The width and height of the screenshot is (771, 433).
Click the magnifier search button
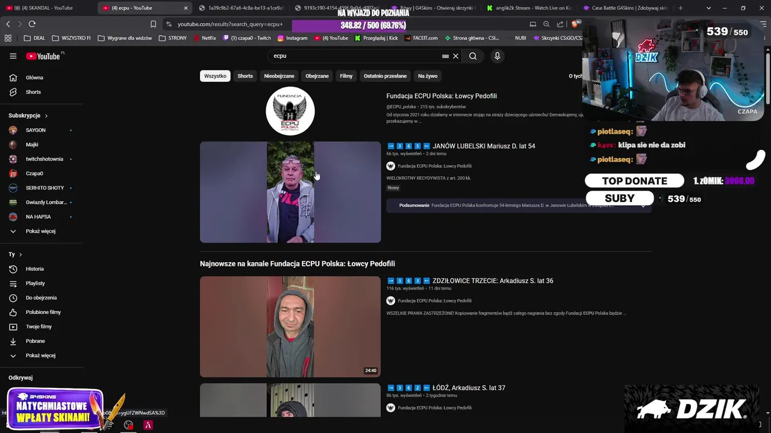[473, 56]
